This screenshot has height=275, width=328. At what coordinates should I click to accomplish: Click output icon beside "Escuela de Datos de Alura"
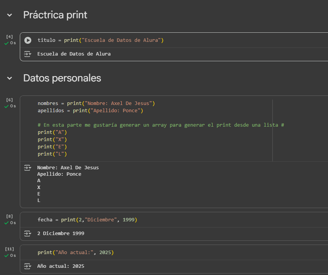pyautogui.click(x=28, y=54)
